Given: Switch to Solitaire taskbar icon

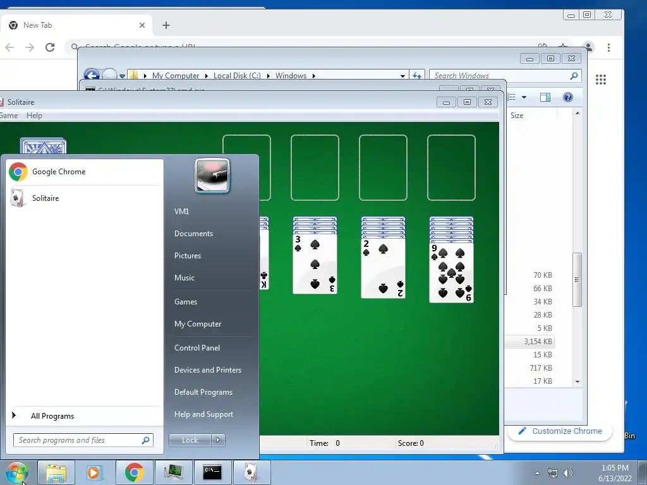Looking at the screenshot, I should coord(251,472).
